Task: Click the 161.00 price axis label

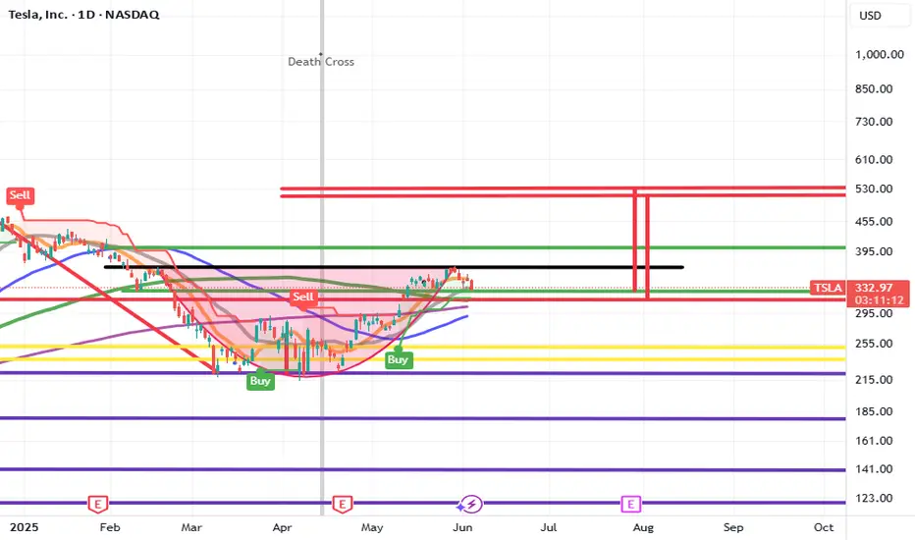Action: click(874, 441)
